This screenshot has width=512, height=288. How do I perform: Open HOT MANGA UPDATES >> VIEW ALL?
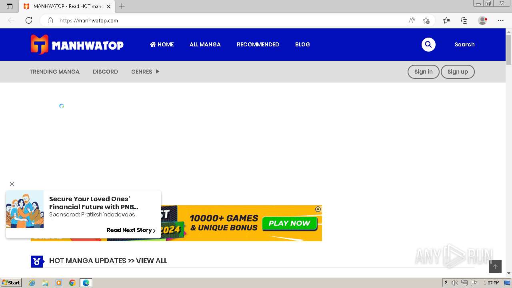108,261
